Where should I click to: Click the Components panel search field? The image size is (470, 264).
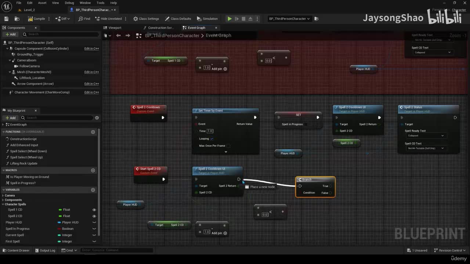[60, 34]
